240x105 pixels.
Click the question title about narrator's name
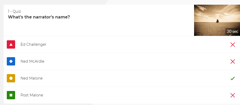tap(39, 17)
